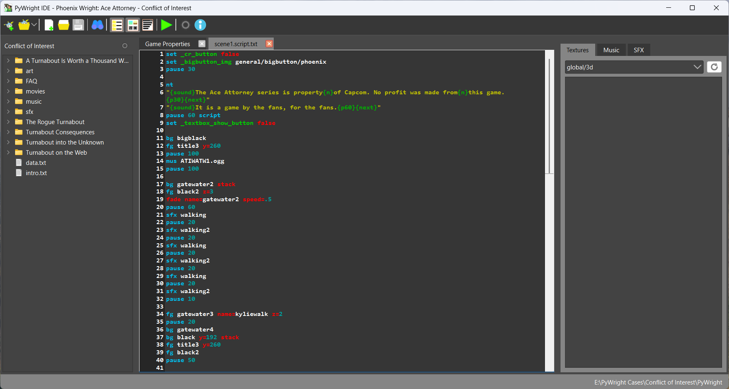Toggle the asset manager panel
The width and height of the screenshot is (729, 389).
tap(133, 25)
